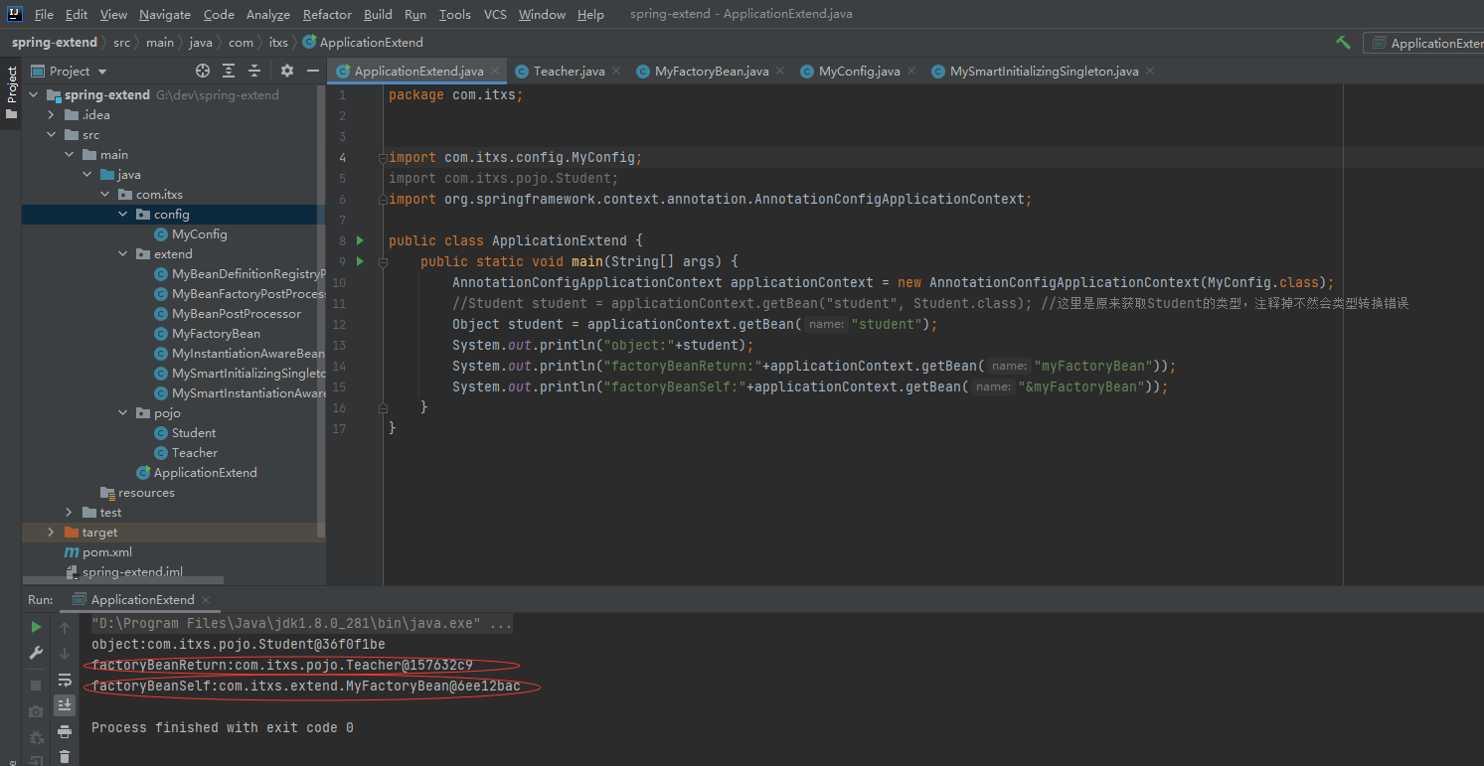Toggle soft-wrap in Run console
Viewport: 1484px width, 766px height.
pyautogui.click(x=65, y=680)
